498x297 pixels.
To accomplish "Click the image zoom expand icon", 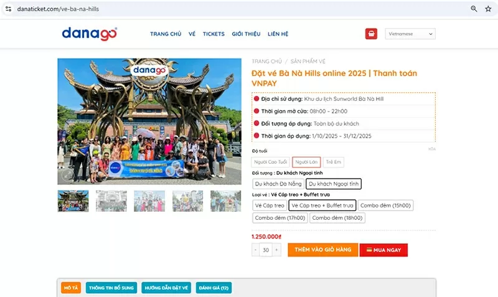I will [67, 176].
